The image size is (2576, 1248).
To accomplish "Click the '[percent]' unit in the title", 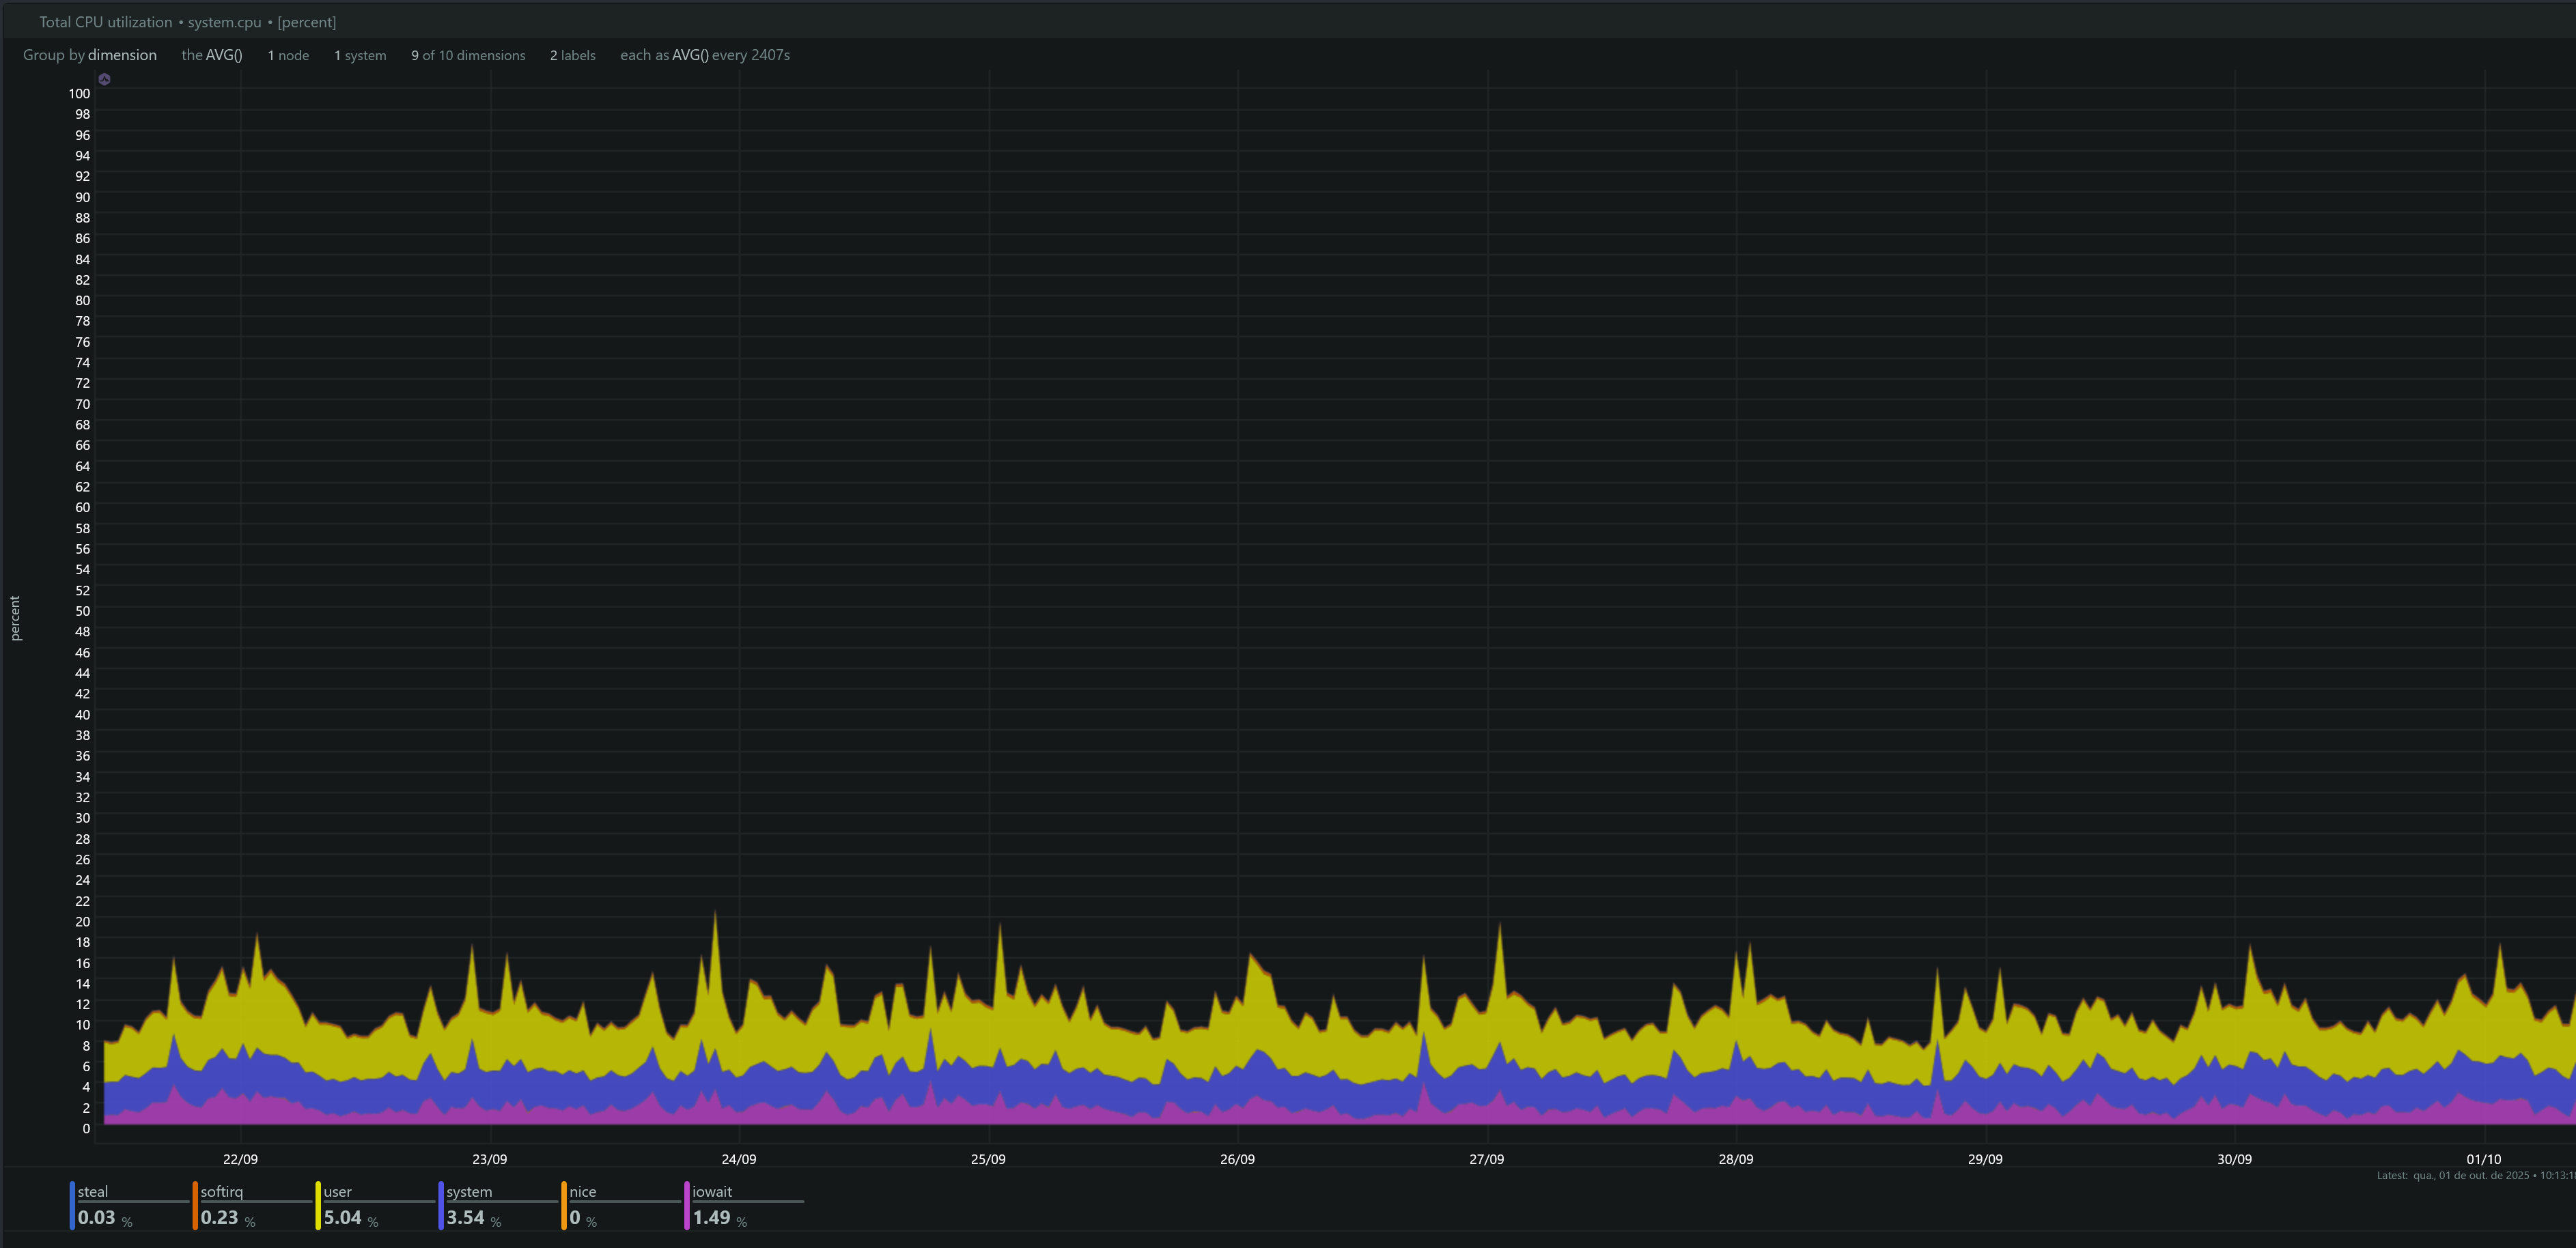I will [x=307, y=22].
